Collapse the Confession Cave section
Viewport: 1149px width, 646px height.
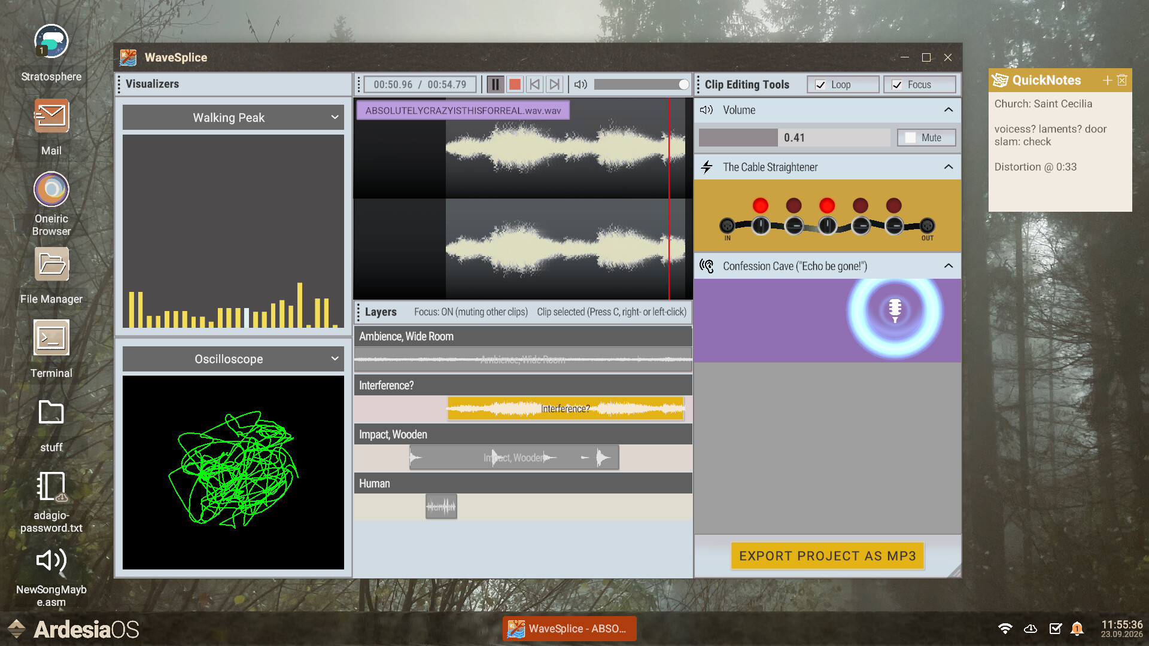coord(949,266)
